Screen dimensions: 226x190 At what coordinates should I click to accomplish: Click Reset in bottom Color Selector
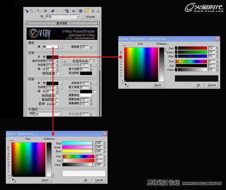point(45,180)
